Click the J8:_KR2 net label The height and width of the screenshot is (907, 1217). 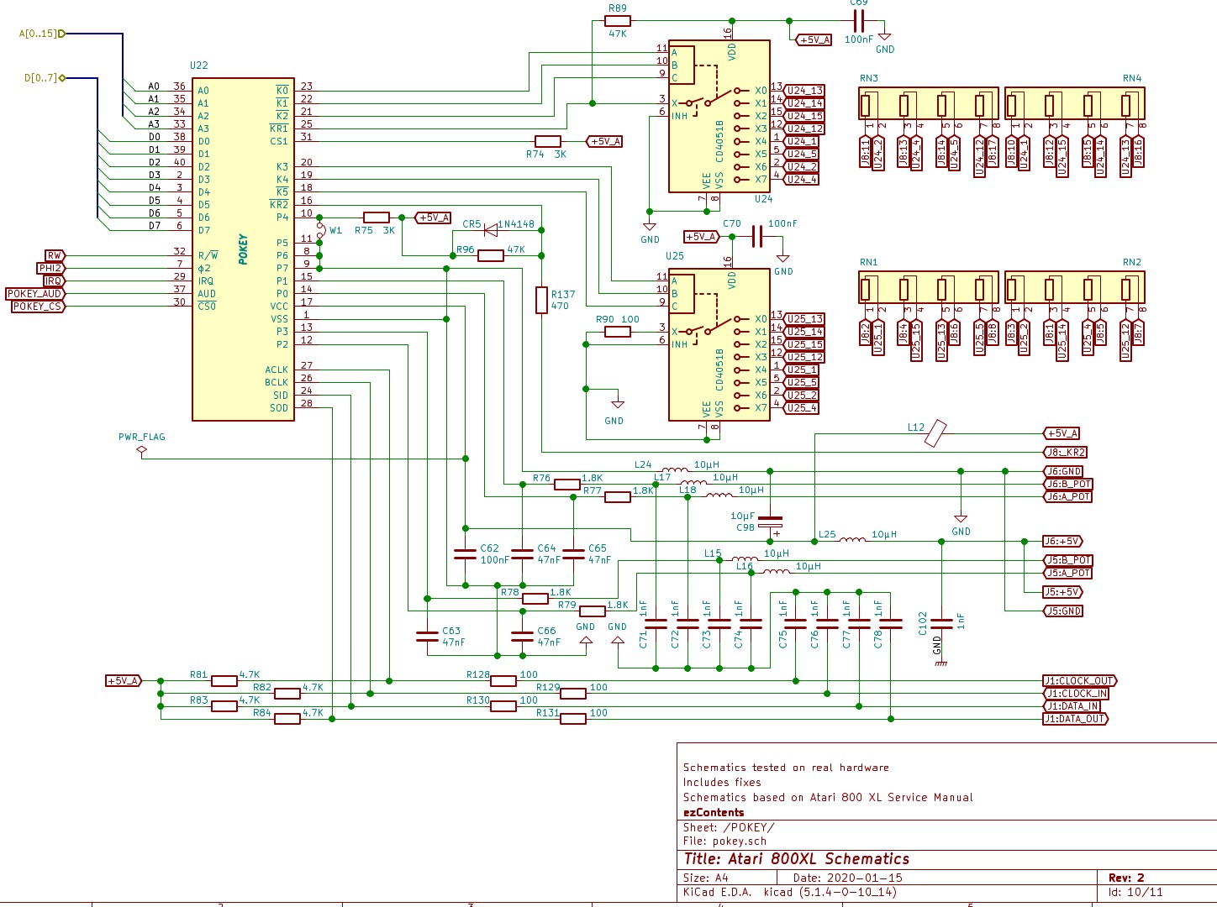pos(1066,453)
